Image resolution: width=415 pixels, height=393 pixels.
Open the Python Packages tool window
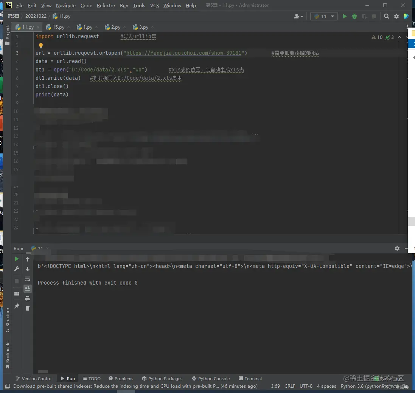[162, 379]
